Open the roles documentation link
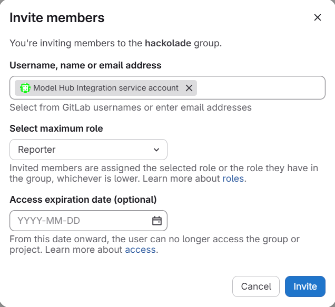Screen dimensions: 335x307 pyautogui.click(x=233, y=179)
